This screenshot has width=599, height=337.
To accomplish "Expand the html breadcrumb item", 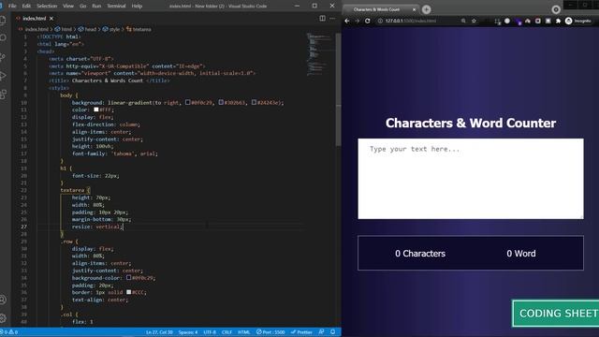I will point(64,29).
